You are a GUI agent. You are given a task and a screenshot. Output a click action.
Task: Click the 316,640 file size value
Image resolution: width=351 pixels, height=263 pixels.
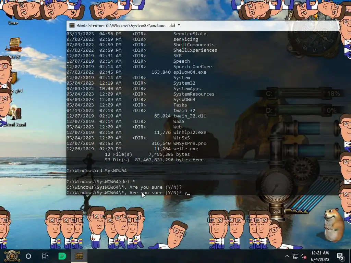point(161,143)
